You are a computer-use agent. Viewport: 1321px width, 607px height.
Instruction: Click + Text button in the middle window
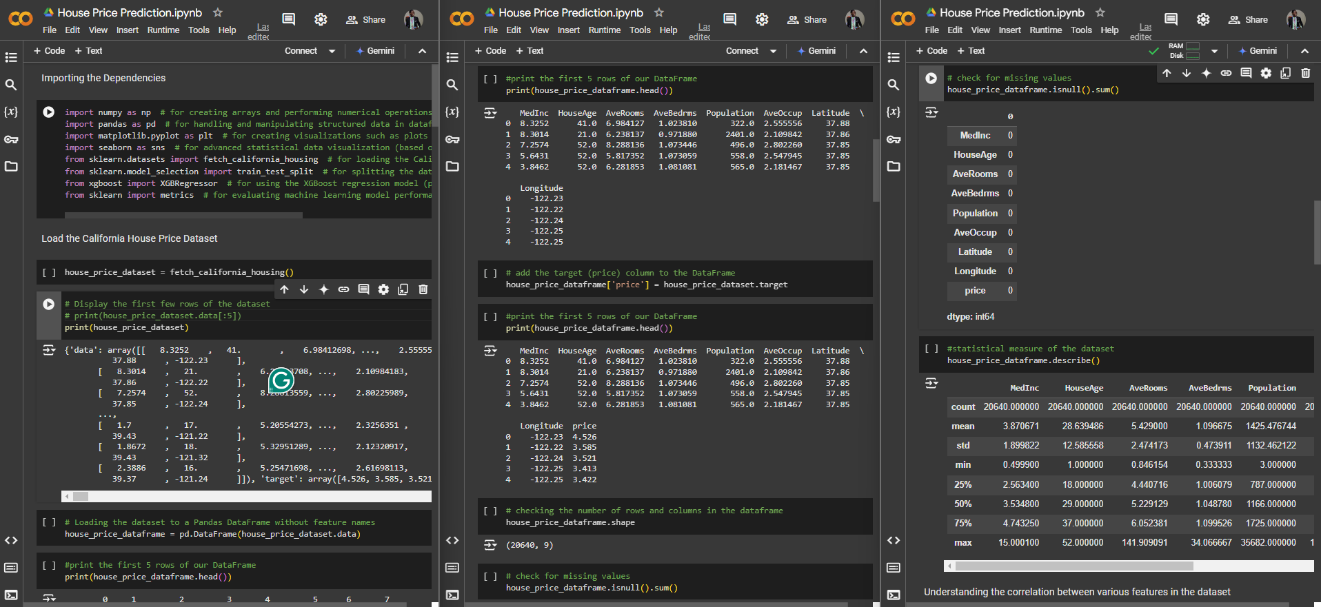(x=530, y=51)
